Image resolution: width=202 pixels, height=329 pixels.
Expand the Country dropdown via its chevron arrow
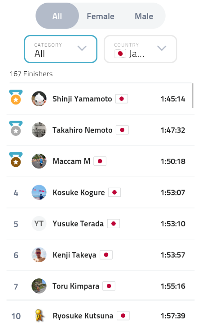(162, 48)
